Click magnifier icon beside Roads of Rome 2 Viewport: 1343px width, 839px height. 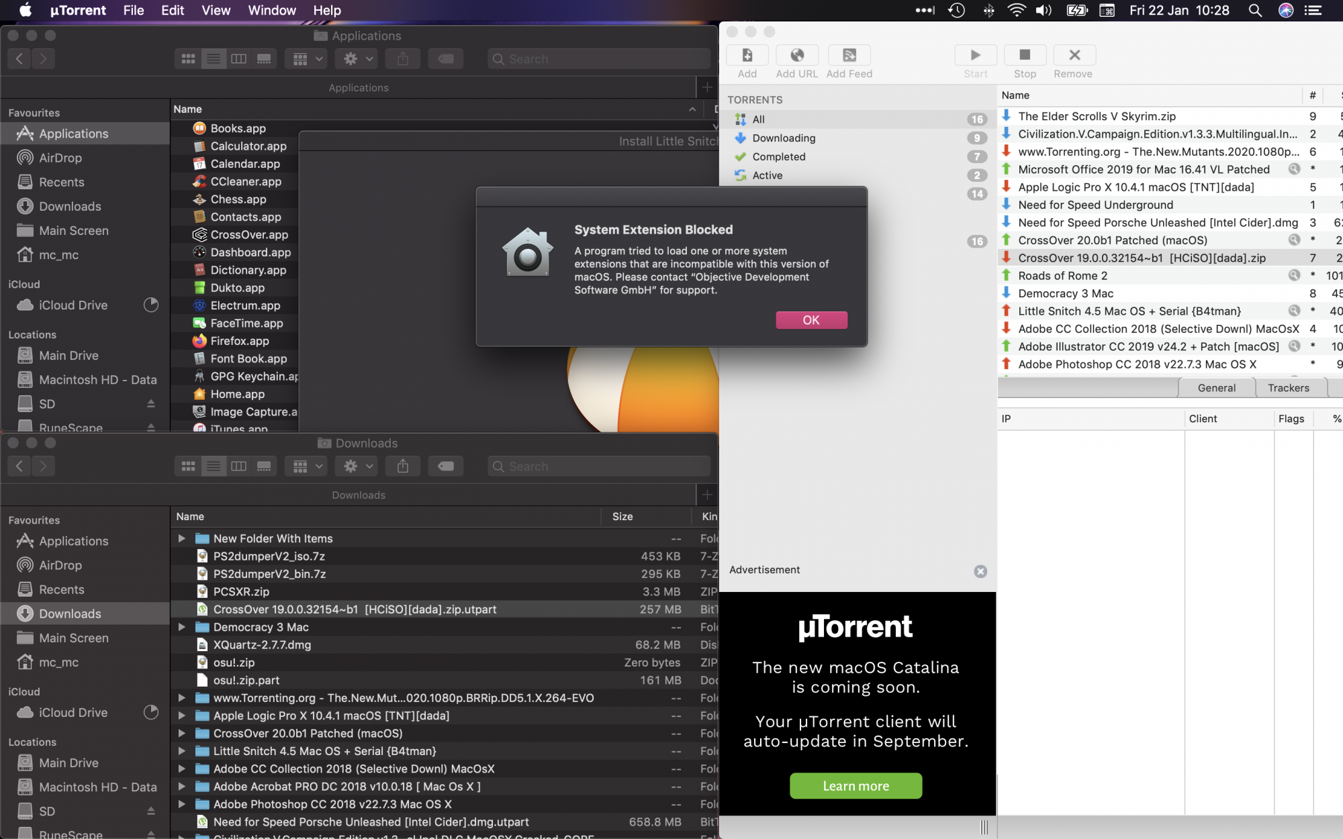[x=1294, y=275]
